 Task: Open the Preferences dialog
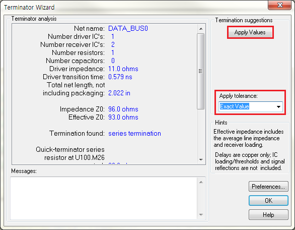pyautogui.click(x=268, y=187)
